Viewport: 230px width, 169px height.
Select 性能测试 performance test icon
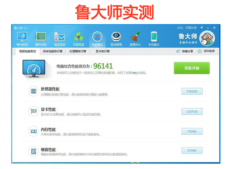click(x=98, y=37)
